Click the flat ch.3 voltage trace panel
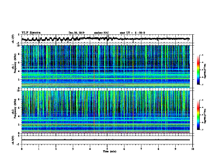Image resolution: width=217 pixels, height=167 pixels. click(107, 140)
